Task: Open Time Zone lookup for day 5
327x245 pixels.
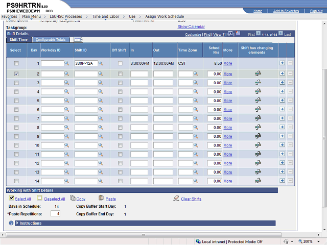Action: pyautogui.click(x=196, y=101)
